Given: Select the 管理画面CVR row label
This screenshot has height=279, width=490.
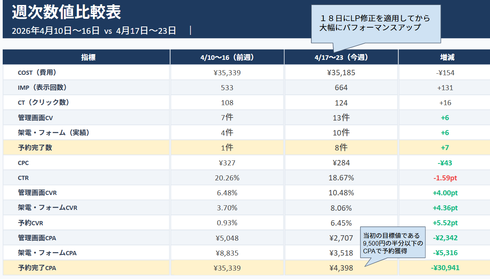Looking at the screenshot, I should point(37,193).
